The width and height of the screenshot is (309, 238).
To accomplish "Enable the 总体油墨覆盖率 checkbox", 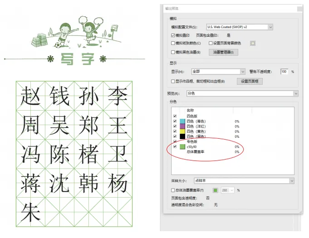I will point(173,190).
